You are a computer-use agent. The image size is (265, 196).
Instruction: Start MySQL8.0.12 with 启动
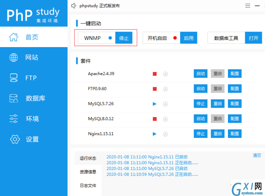pyautogui.click(x=201, y=119)
